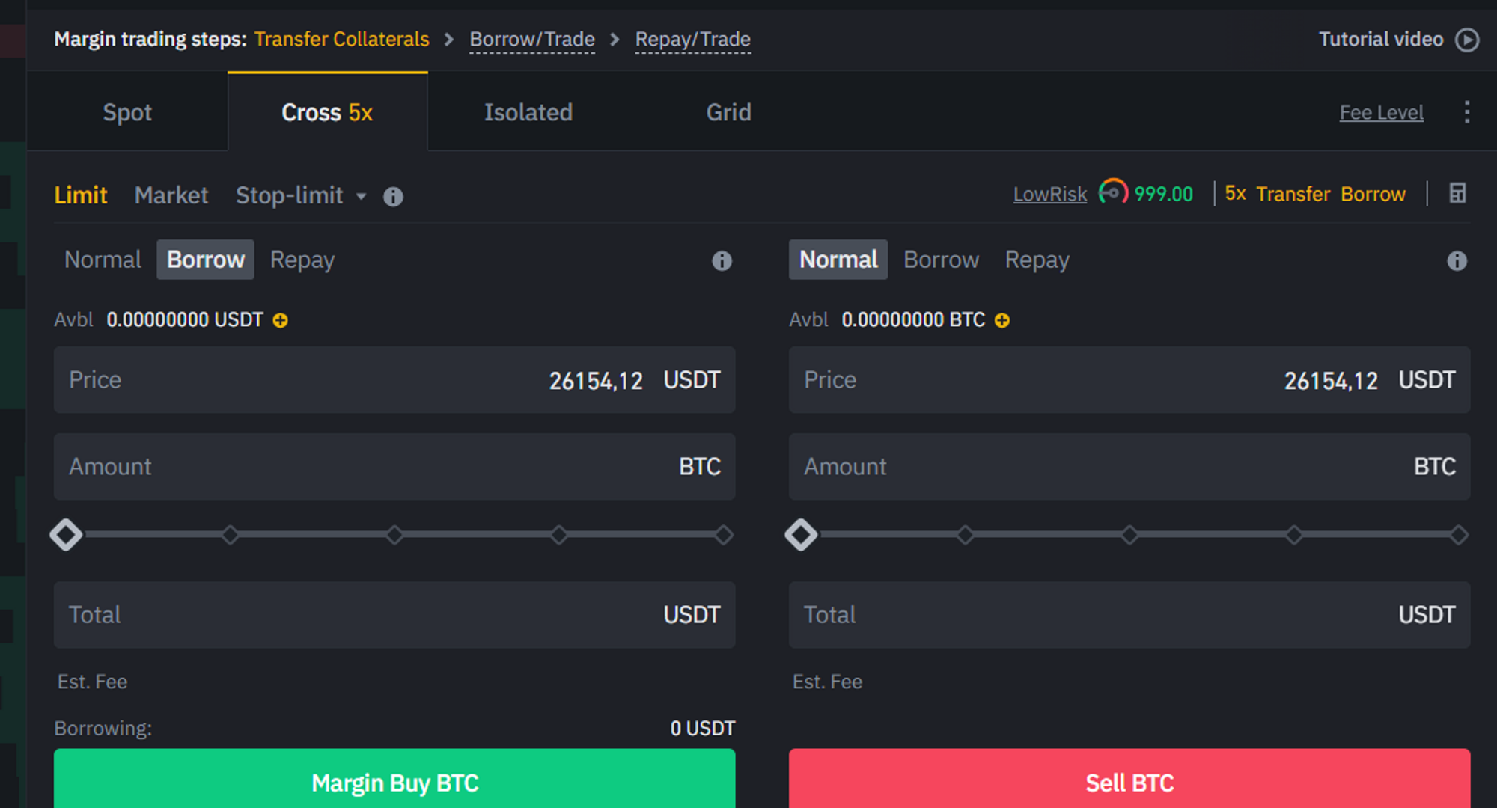Select the Market order type

[171, 195]
